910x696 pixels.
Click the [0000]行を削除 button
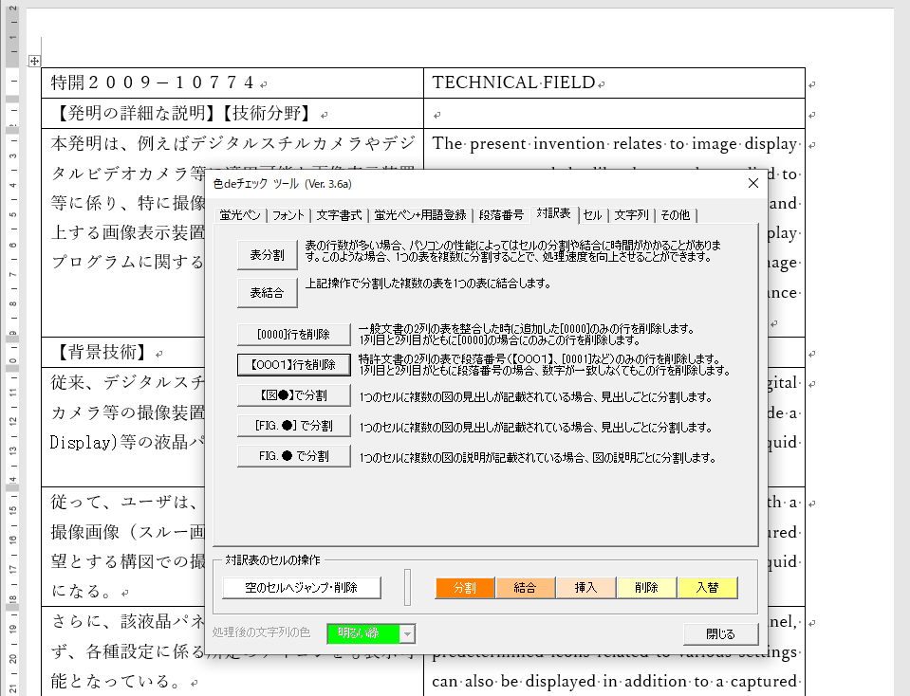(294, 335)
